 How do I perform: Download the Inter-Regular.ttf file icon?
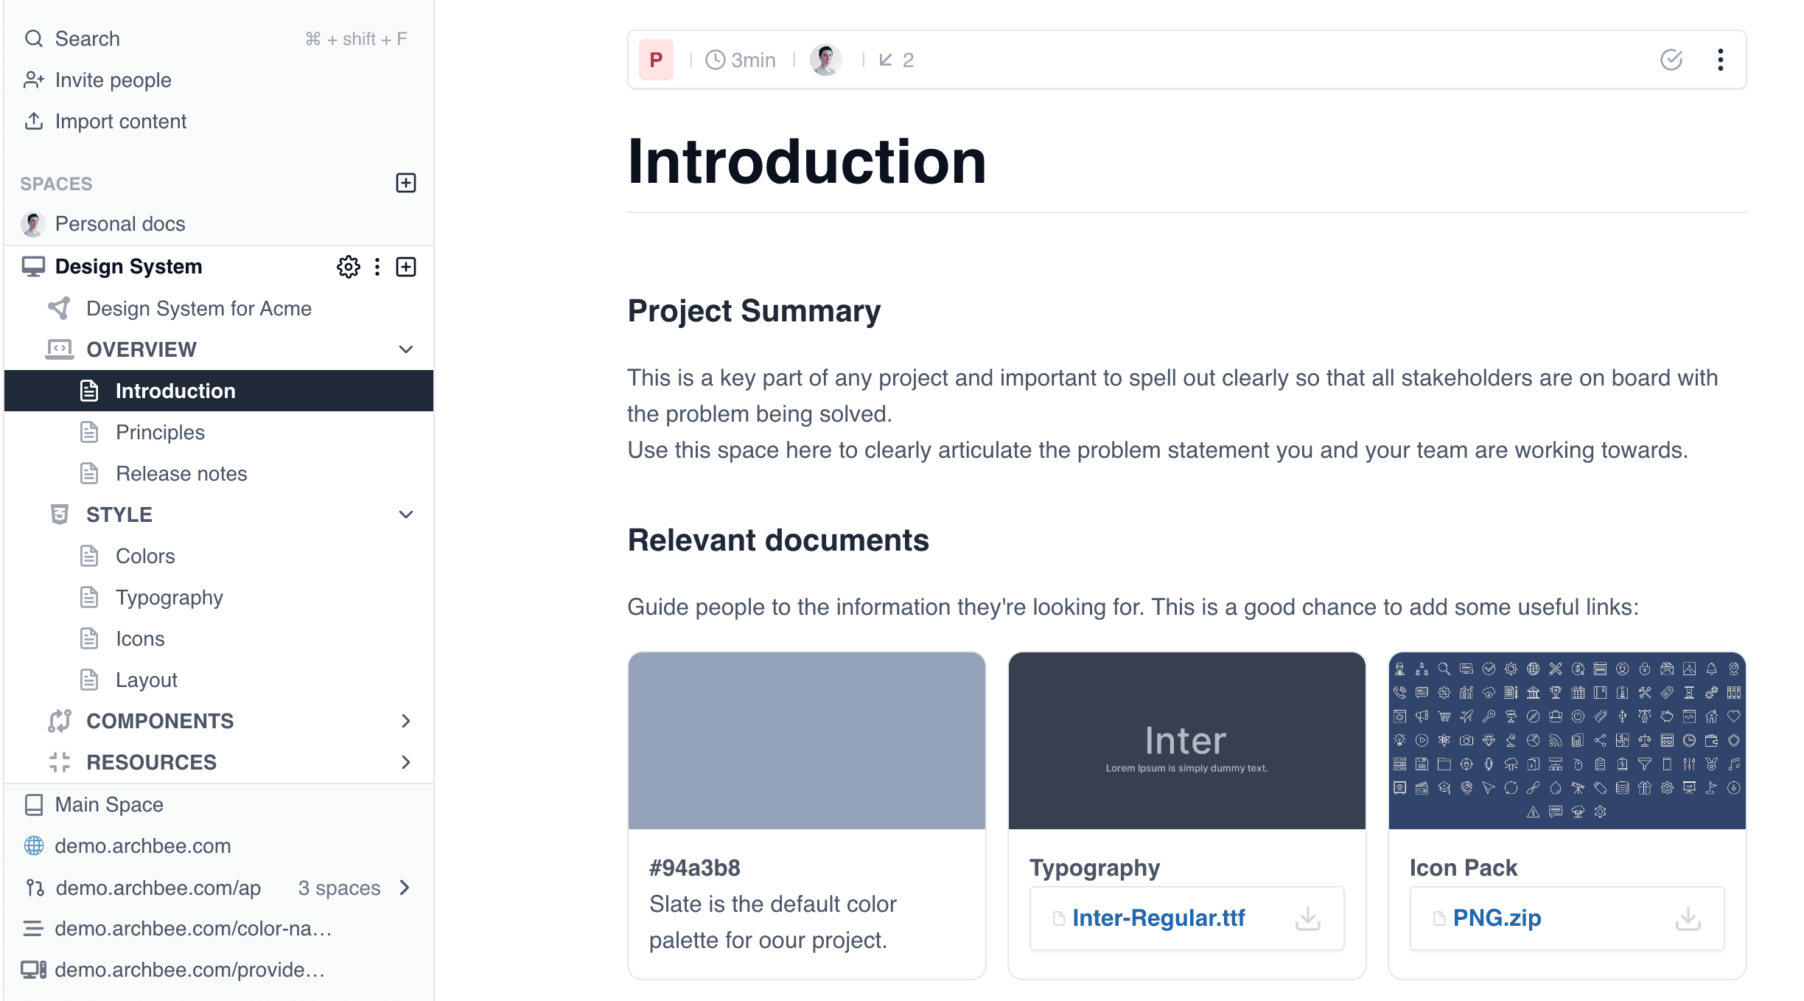[1307, 918]
